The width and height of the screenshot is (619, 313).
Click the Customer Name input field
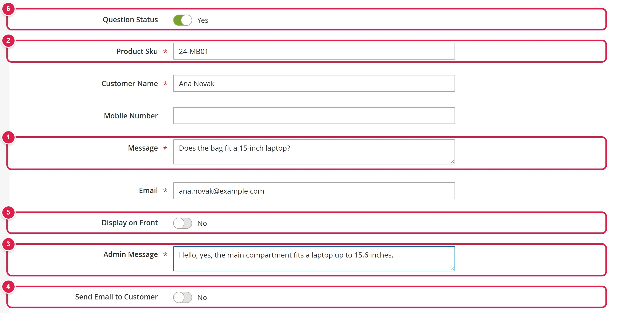click(314, 83)
